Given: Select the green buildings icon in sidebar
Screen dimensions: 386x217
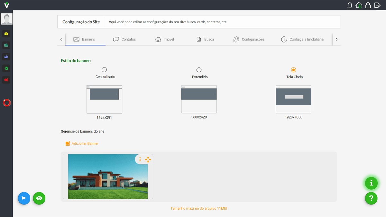Looking at the screenshot, I should click(x=6, y=45).
